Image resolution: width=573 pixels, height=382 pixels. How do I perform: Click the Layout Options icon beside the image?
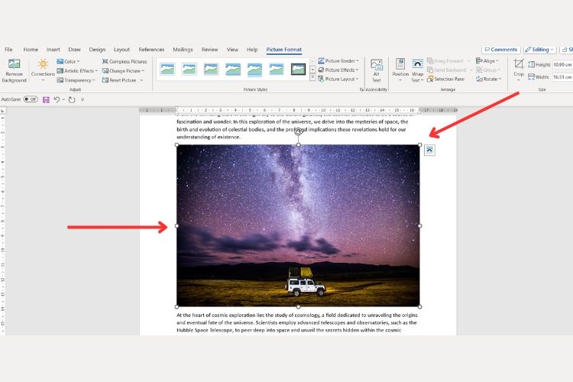point(429,150)
